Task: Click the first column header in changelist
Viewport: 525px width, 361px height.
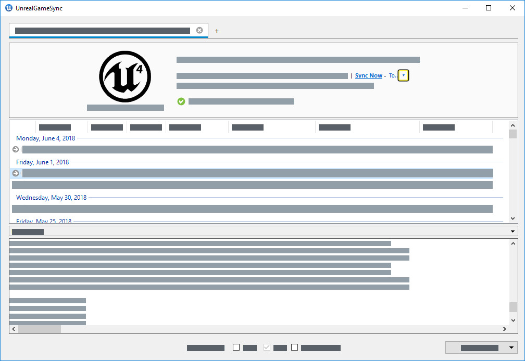Action: [x=55, y=127]
